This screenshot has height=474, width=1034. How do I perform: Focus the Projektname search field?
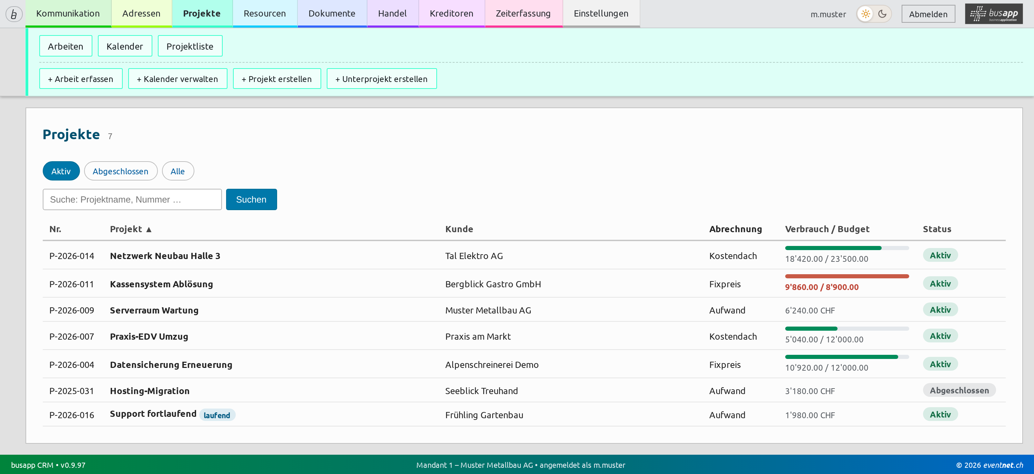tap(132, 199)
